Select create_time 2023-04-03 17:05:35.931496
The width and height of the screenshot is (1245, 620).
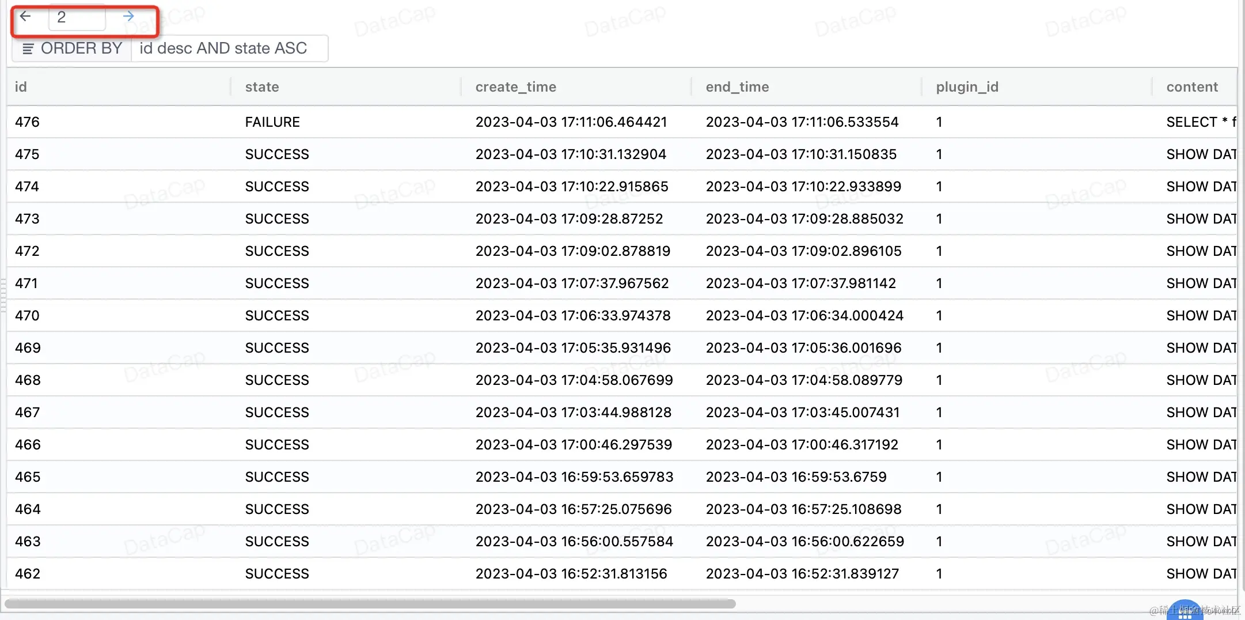(574, 348)
